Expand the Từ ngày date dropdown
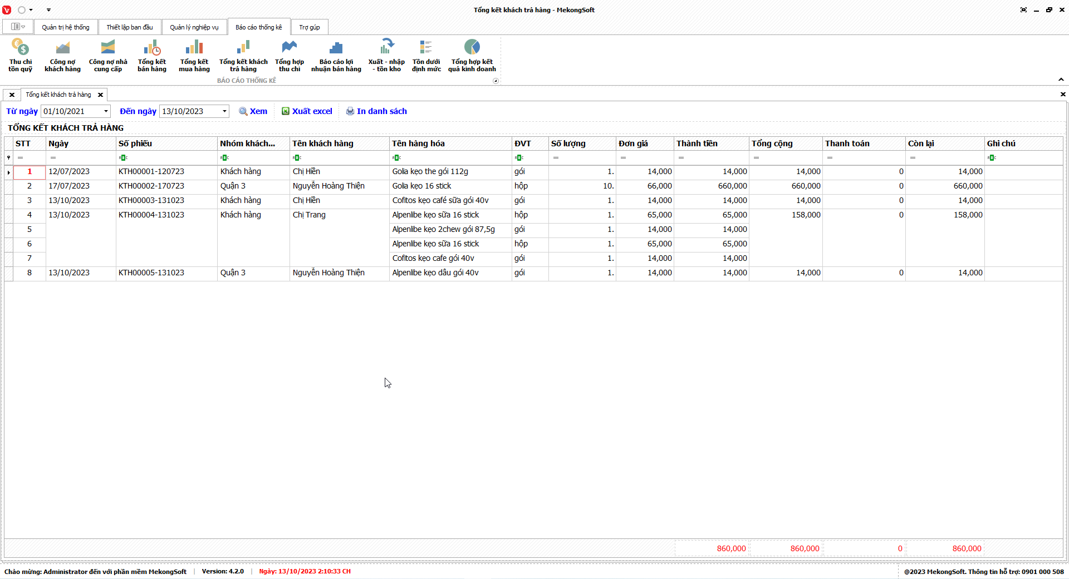 pyautogui.click(x=106, y=111)
